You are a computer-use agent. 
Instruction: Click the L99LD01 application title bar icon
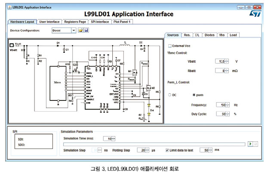9,7
